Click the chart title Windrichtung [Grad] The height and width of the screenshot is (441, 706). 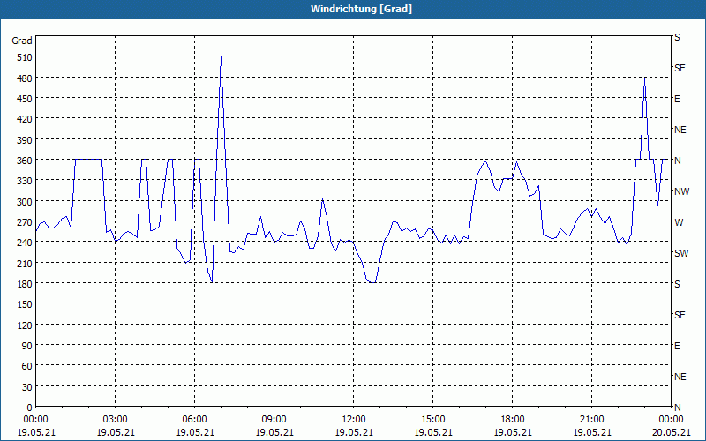pos(361,9)
